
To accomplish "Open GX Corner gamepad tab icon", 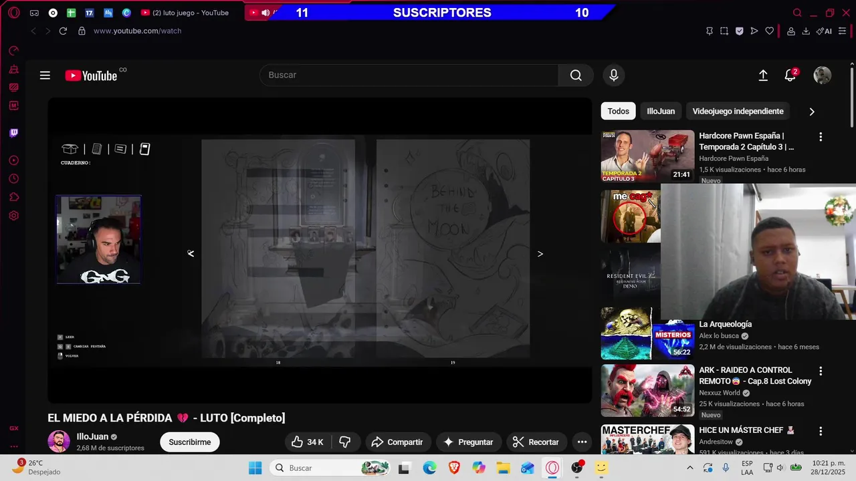I will coord(34,13).
